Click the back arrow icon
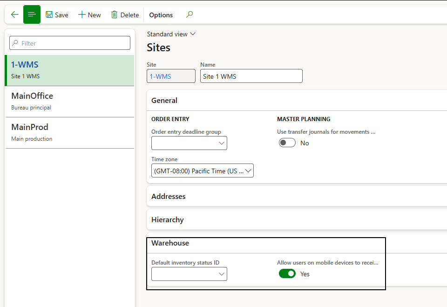The height and width of the screenshot is (307, 447). [x=14, y=15]
